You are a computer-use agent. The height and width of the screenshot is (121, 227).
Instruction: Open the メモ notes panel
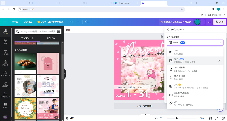(70, 118)
